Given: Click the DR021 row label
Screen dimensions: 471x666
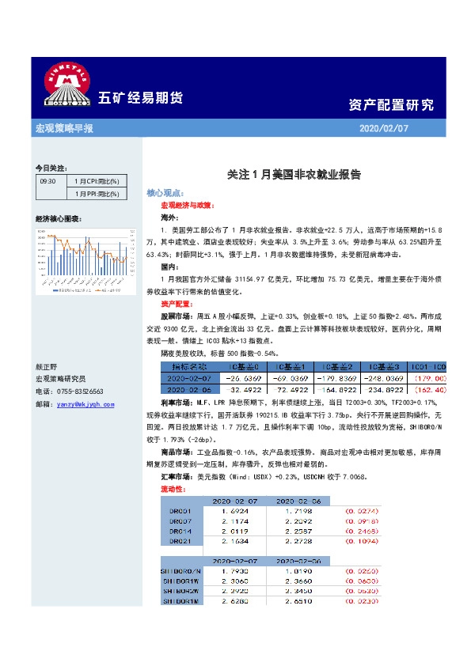Looking at the screenshot, I should (x=180, y=541).
